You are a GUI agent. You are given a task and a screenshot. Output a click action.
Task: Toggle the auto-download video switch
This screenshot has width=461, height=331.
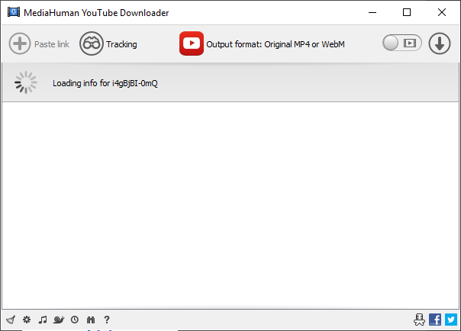[402, 43]
